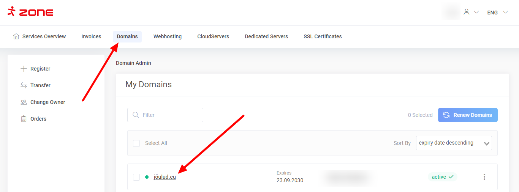519x192 pixels.
Task: Open the three-dot menu for jõulud.eu
Action: (x=484, y=177)
